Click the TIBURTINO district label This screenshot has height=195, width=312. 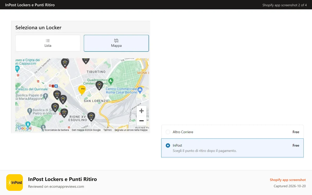tap(96, 72)
